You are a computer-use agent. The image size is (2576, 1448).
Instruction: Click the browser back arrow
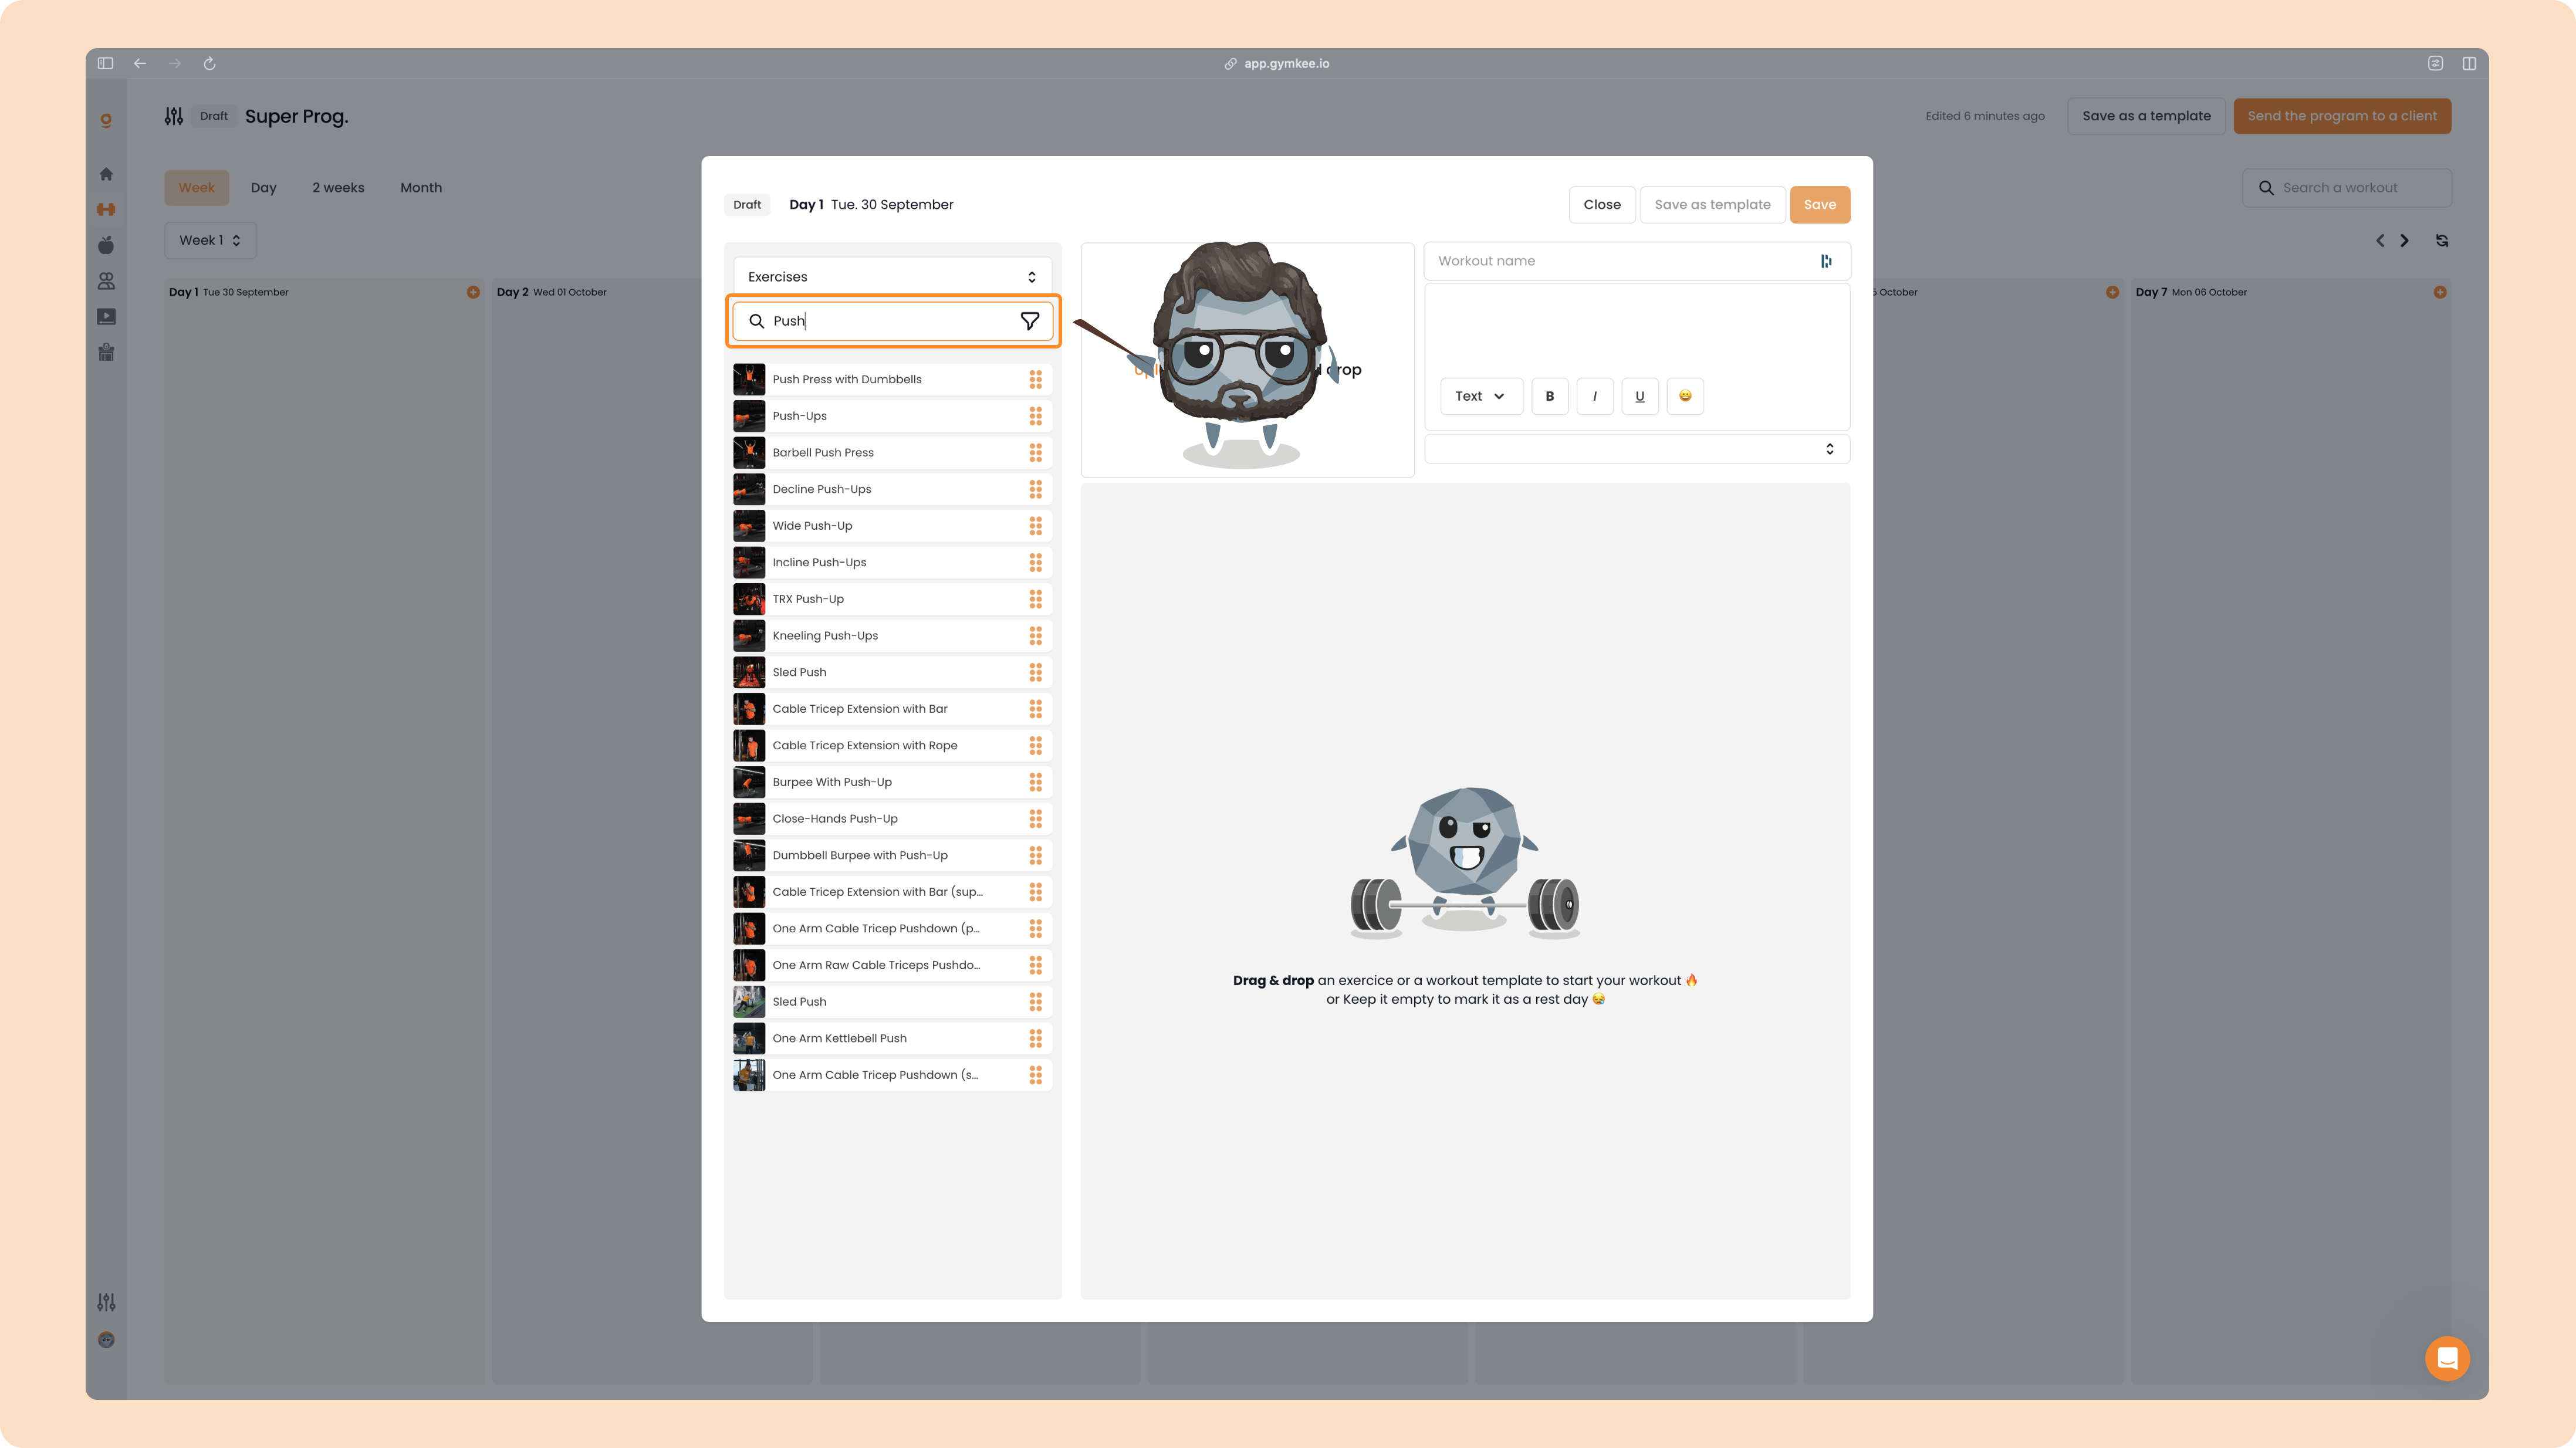click(x=140, y=63)
